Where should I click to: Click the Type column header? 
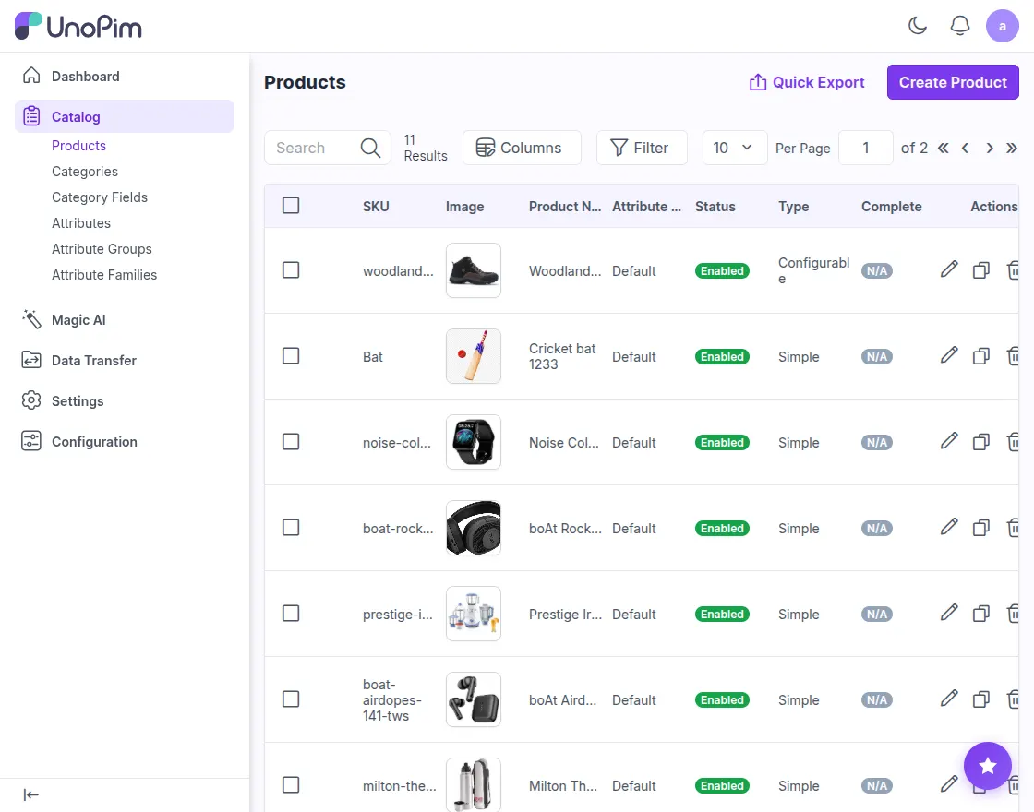coord(793,207)
